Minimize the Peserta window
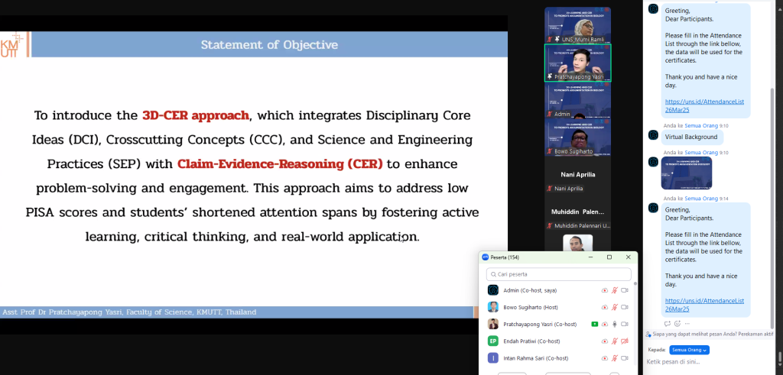 coord(591,257)
